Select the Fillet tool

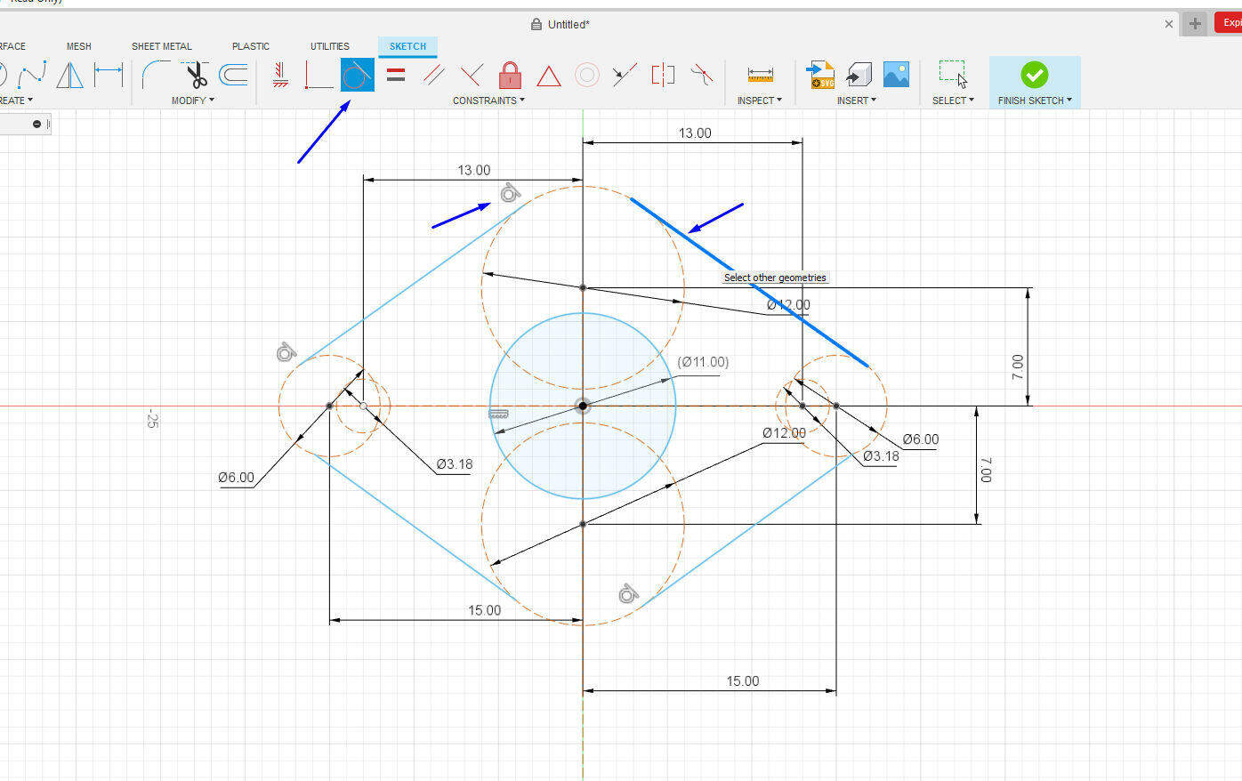(155, 75)
